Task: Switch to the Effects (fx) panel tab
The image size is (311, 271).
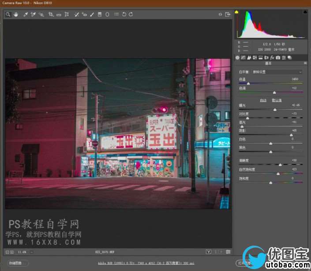Action: coord(272,57)
